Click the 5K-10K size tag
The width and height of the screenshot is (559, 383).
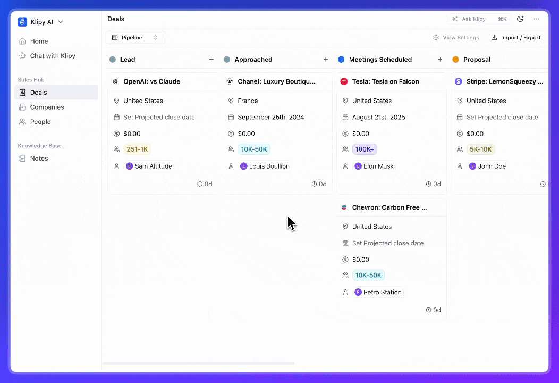480,149
